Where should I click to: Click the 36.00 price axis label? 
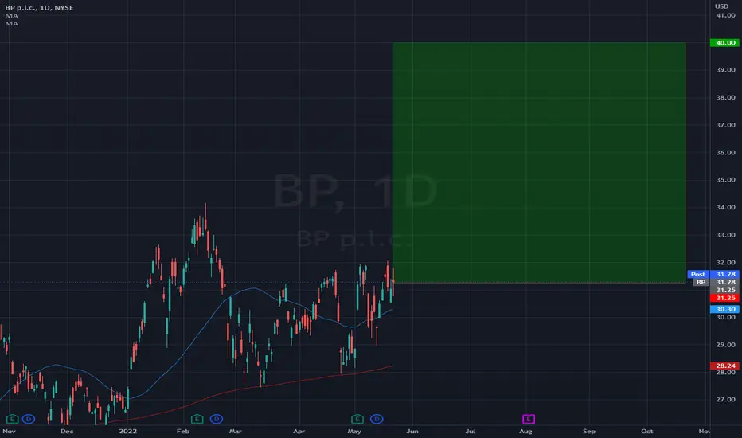[x=726, y=152]
